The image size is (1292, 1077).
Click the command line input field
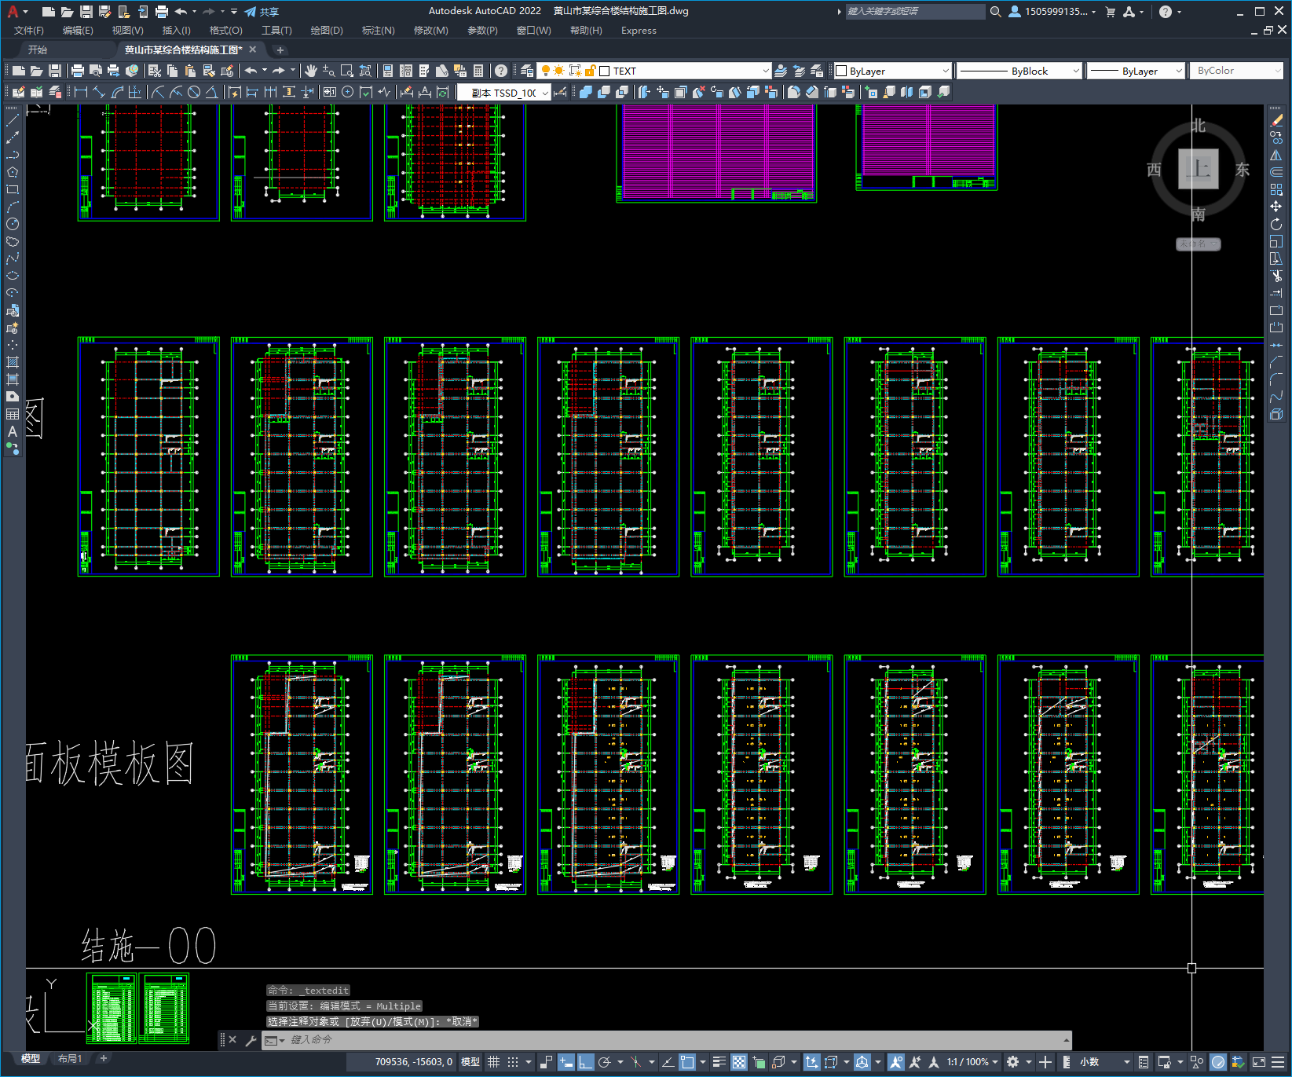tap(668, 1040)
